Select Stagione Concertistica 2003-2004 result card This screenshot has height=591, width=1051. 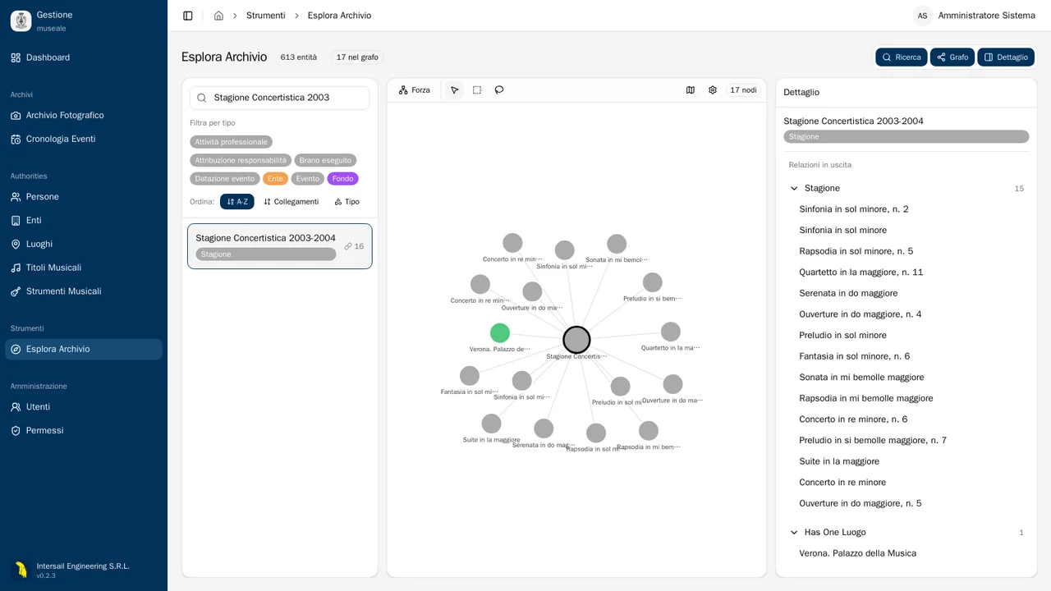pyautogui.click(x=280, y=246)
